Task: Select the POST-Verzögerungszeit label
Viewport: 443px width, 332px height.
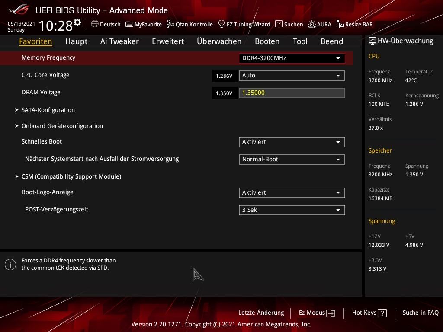Action: pyautogui.click(x=57, y=210)
